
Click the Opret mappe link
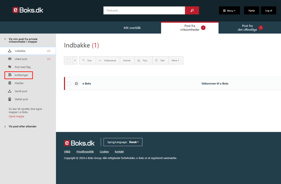(16, 116)
